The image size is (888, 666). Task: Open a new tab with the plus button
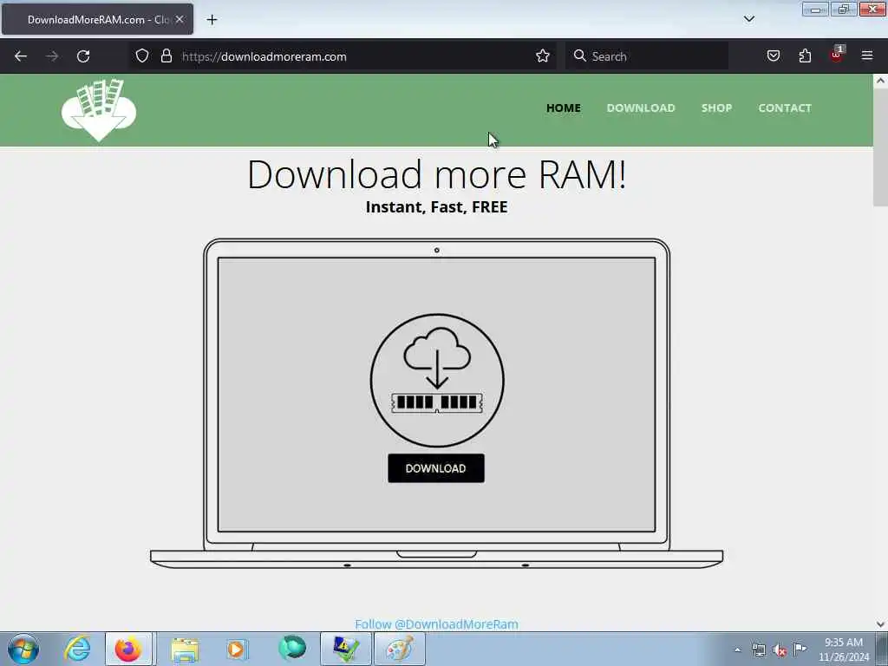(212, 20)
